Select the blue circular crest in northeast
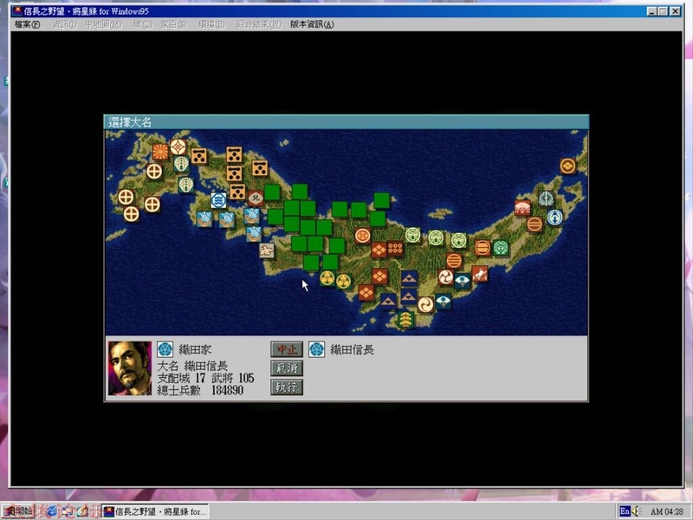 (554, 218)
